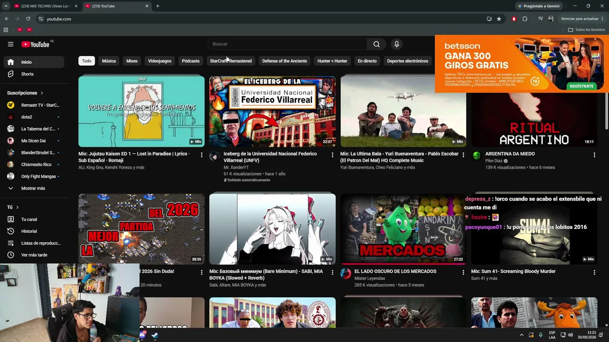Open Shorts in the sidebar
Viewport: 609px width, 342px height.
34,74
